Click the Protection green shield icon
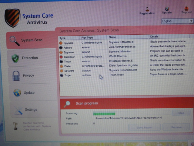The height and width of the screenshot is (146, 194). pyautogui.click(x=15, y=58)
